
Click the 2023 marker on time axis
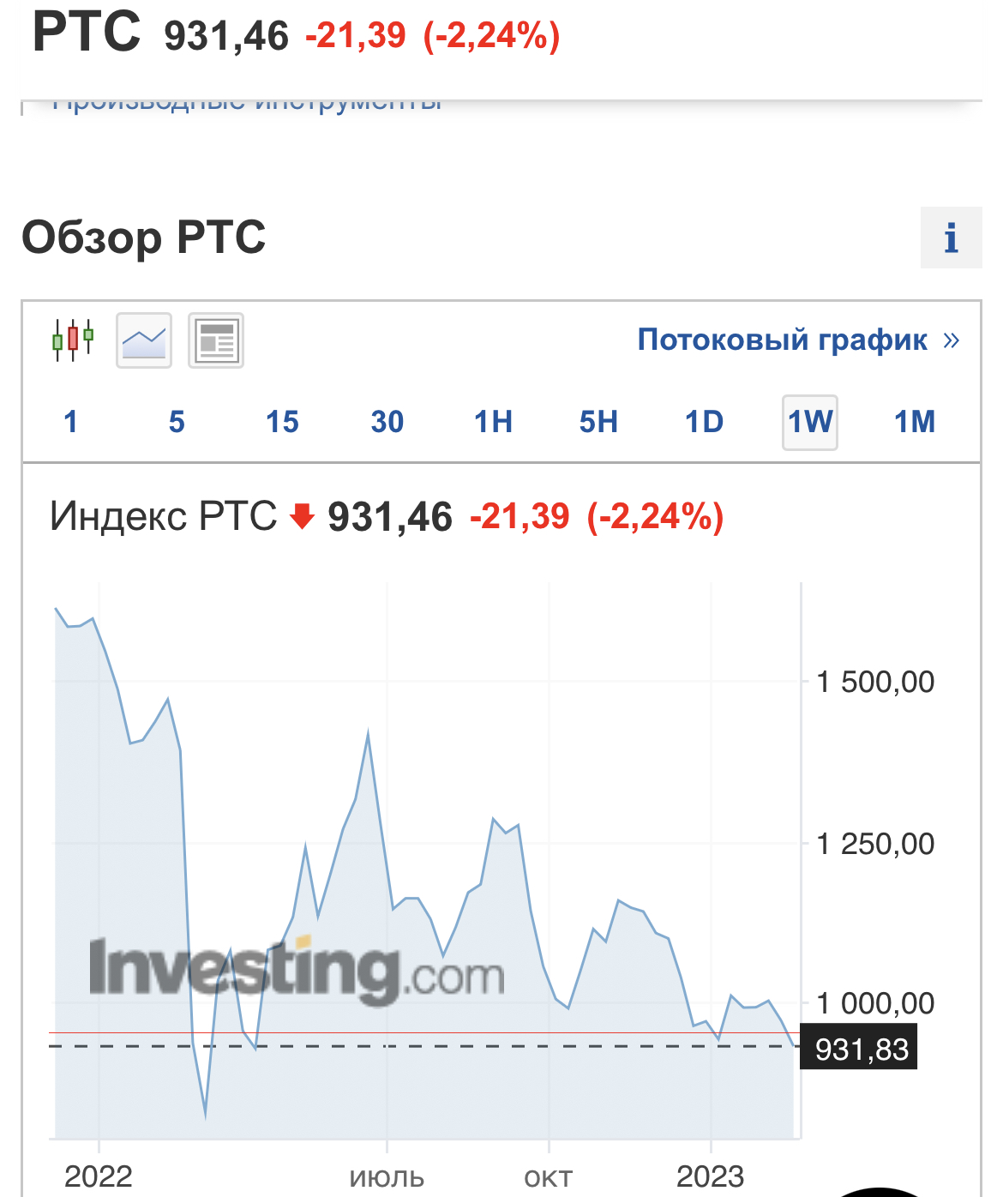tap(710, 1176)
